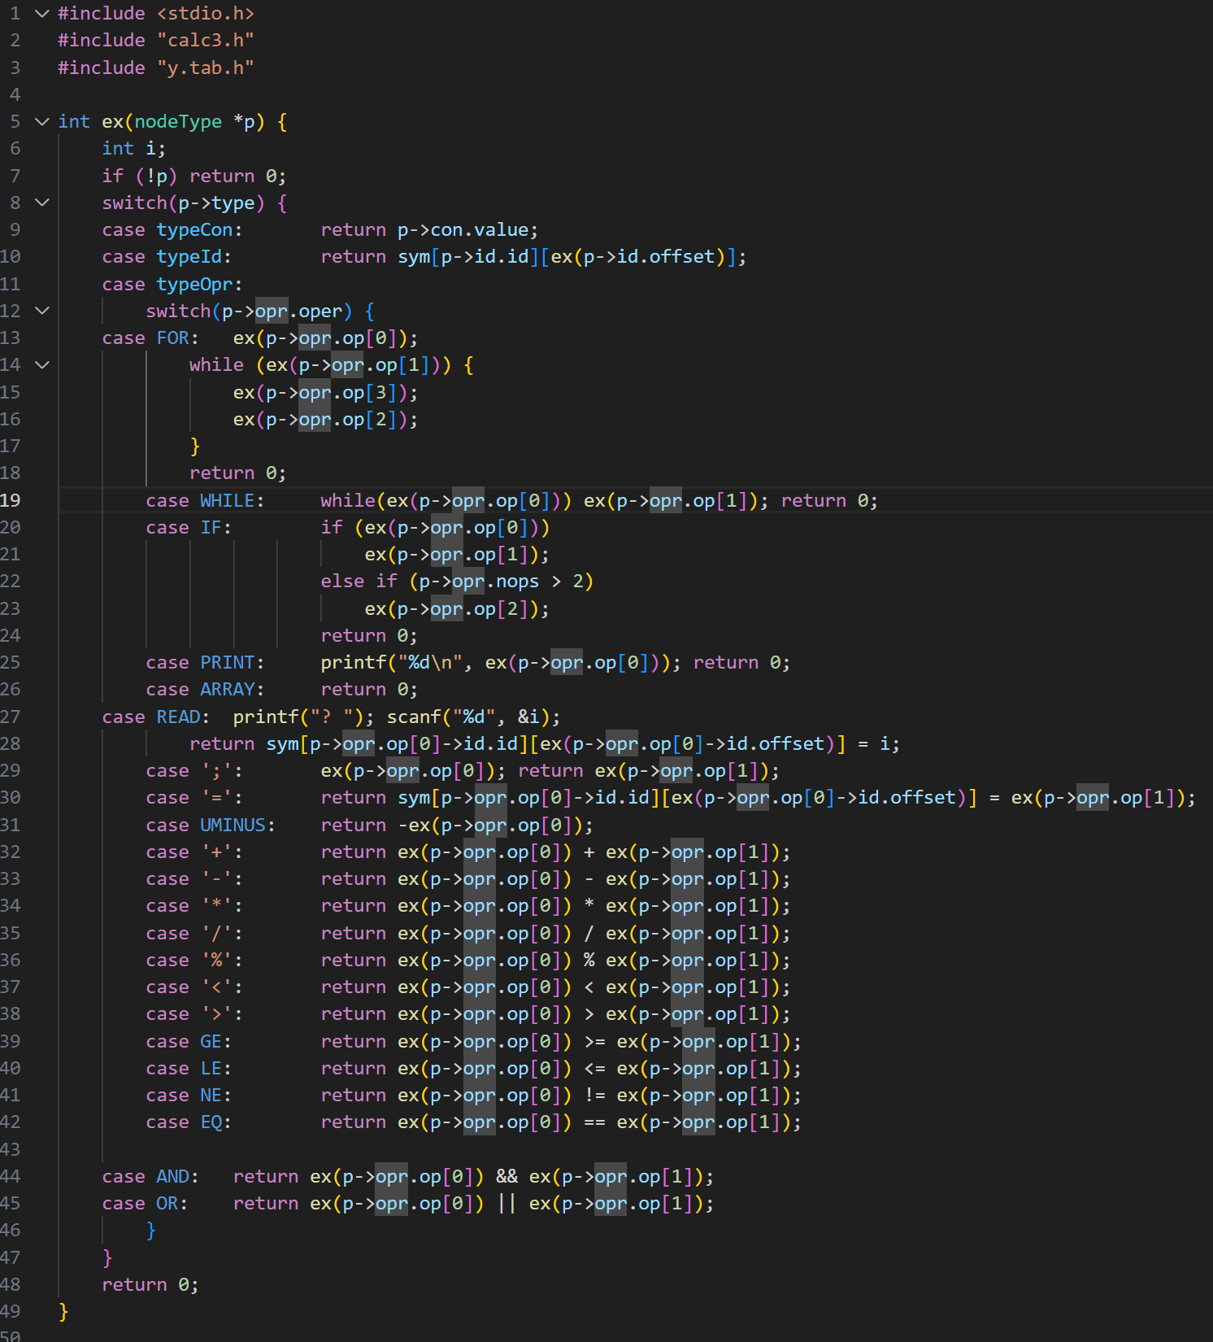
Task: Collapse the switch(p->opr.oper) fold on line 12
Action: (42, 311)
